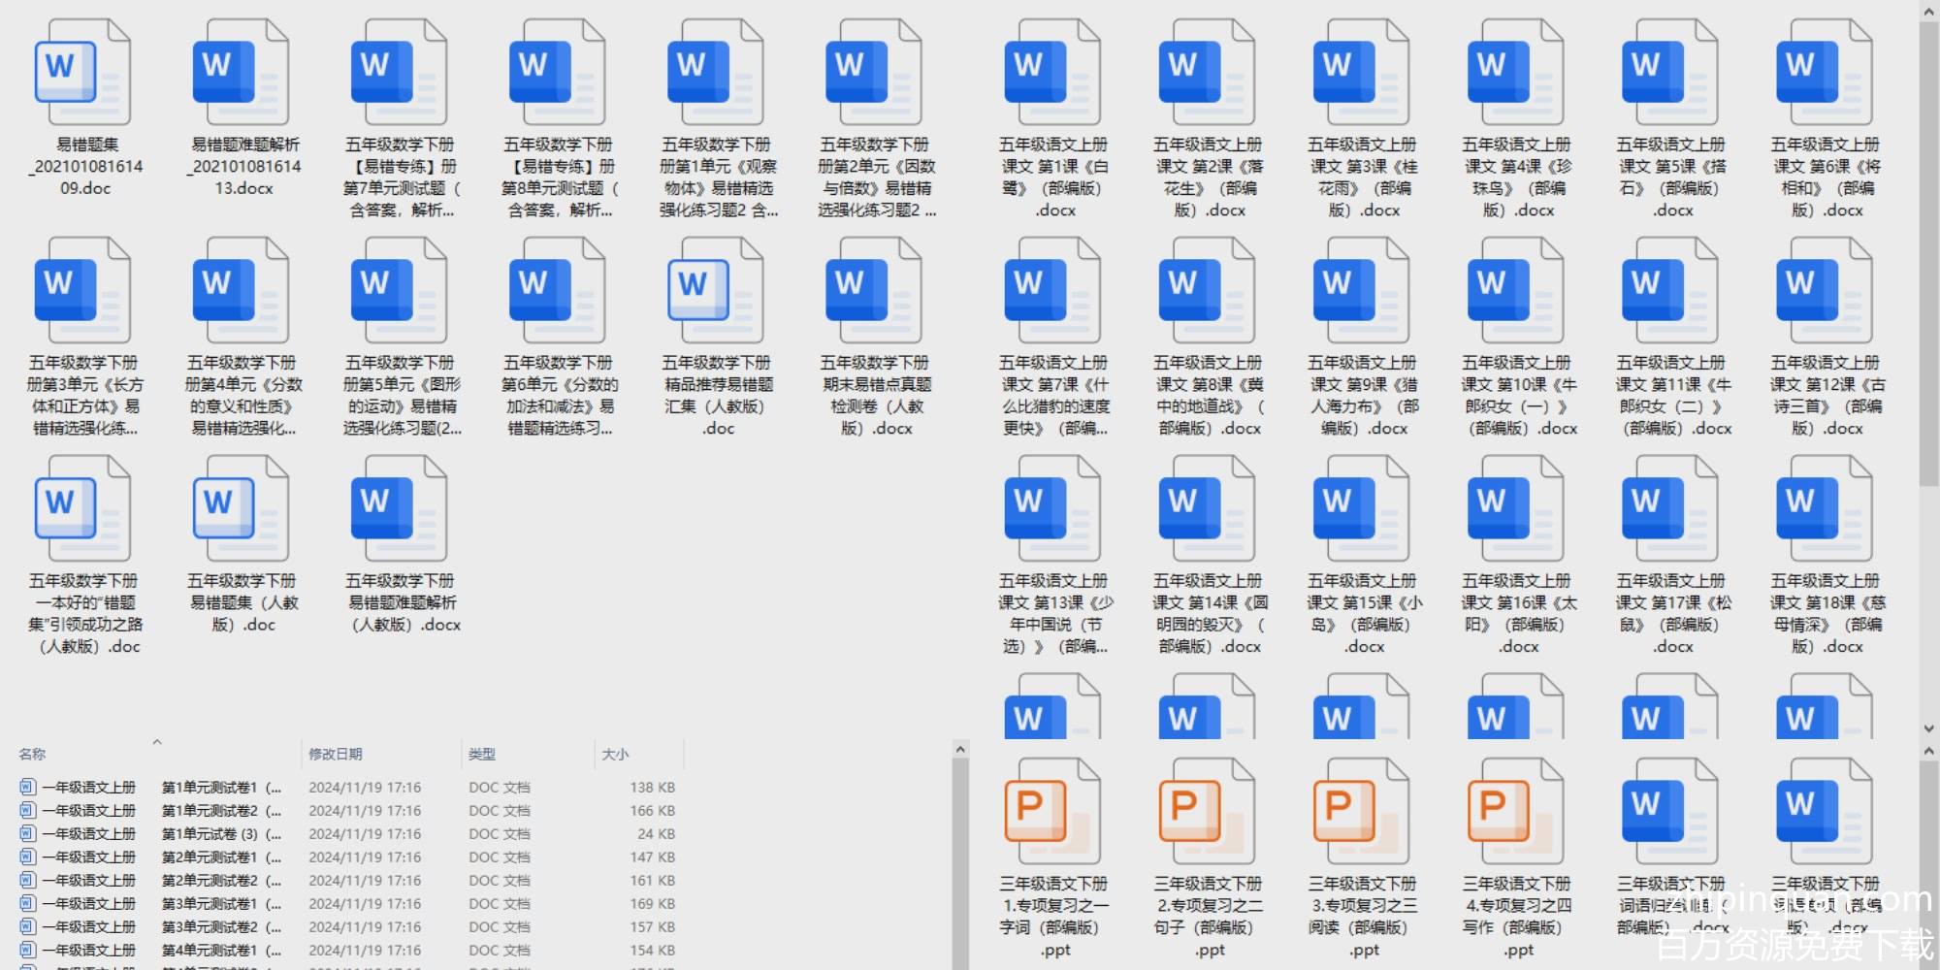
Task: Sort the file list by 修改日期 column
Action: [x=336, y=754]
